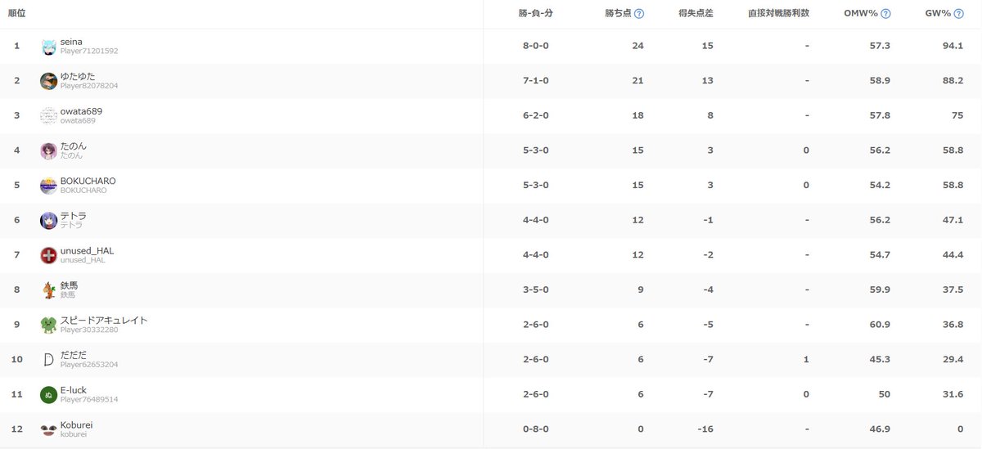This screenshot has width=982, height=449.
Task: Click Player71201592 ID under seina
Action: 89,51
